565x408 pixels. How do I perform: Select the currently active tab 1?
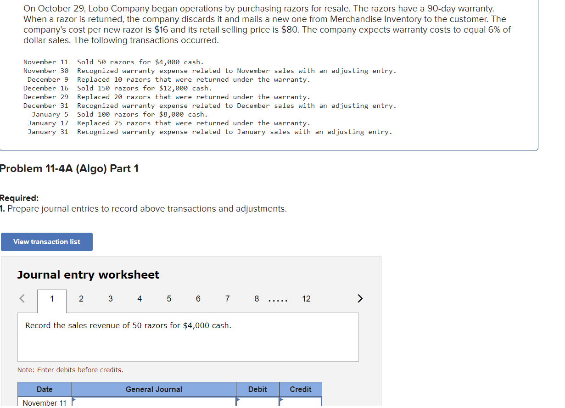[x=51, y=298]
